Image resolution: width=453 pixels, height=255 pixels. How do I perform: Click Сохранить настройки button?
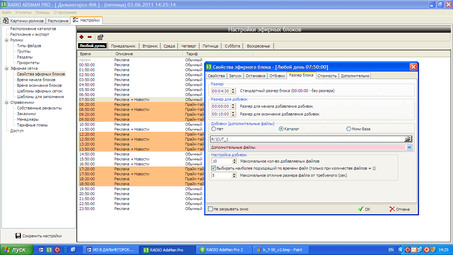(x=39, y=236)
